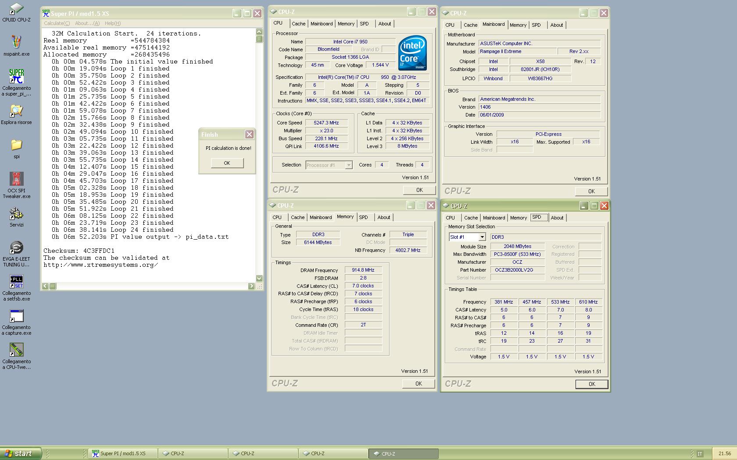This screenshot has width=737, height=460.
Task: Click the BIOS version 1406 field
Action: [540, 107]
